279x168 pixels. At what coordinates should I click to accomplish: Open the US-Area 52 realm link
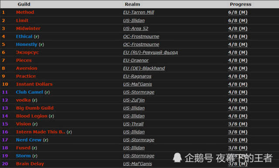pos(136,29)
